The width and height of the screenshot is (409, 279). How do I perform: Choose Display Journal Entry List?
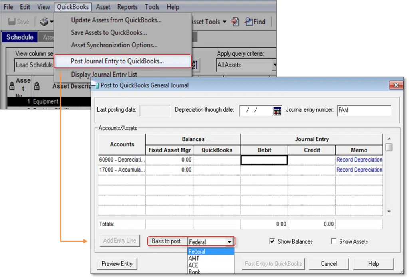pos(104,74)
